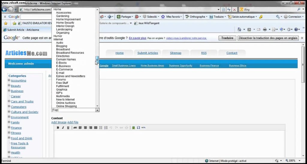Select Home Security in the dropdown list
307x164 pixels.
pos(65,23)
